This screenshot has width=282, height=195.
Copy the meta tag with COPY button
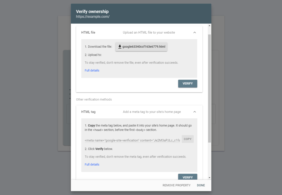click(188, 139)
